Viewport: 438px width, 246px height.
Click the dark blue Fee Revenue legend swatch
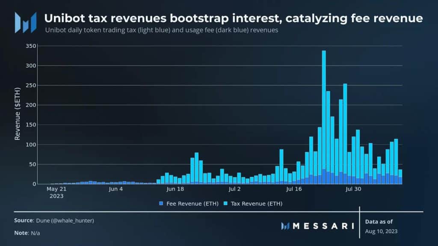(161, 204)
